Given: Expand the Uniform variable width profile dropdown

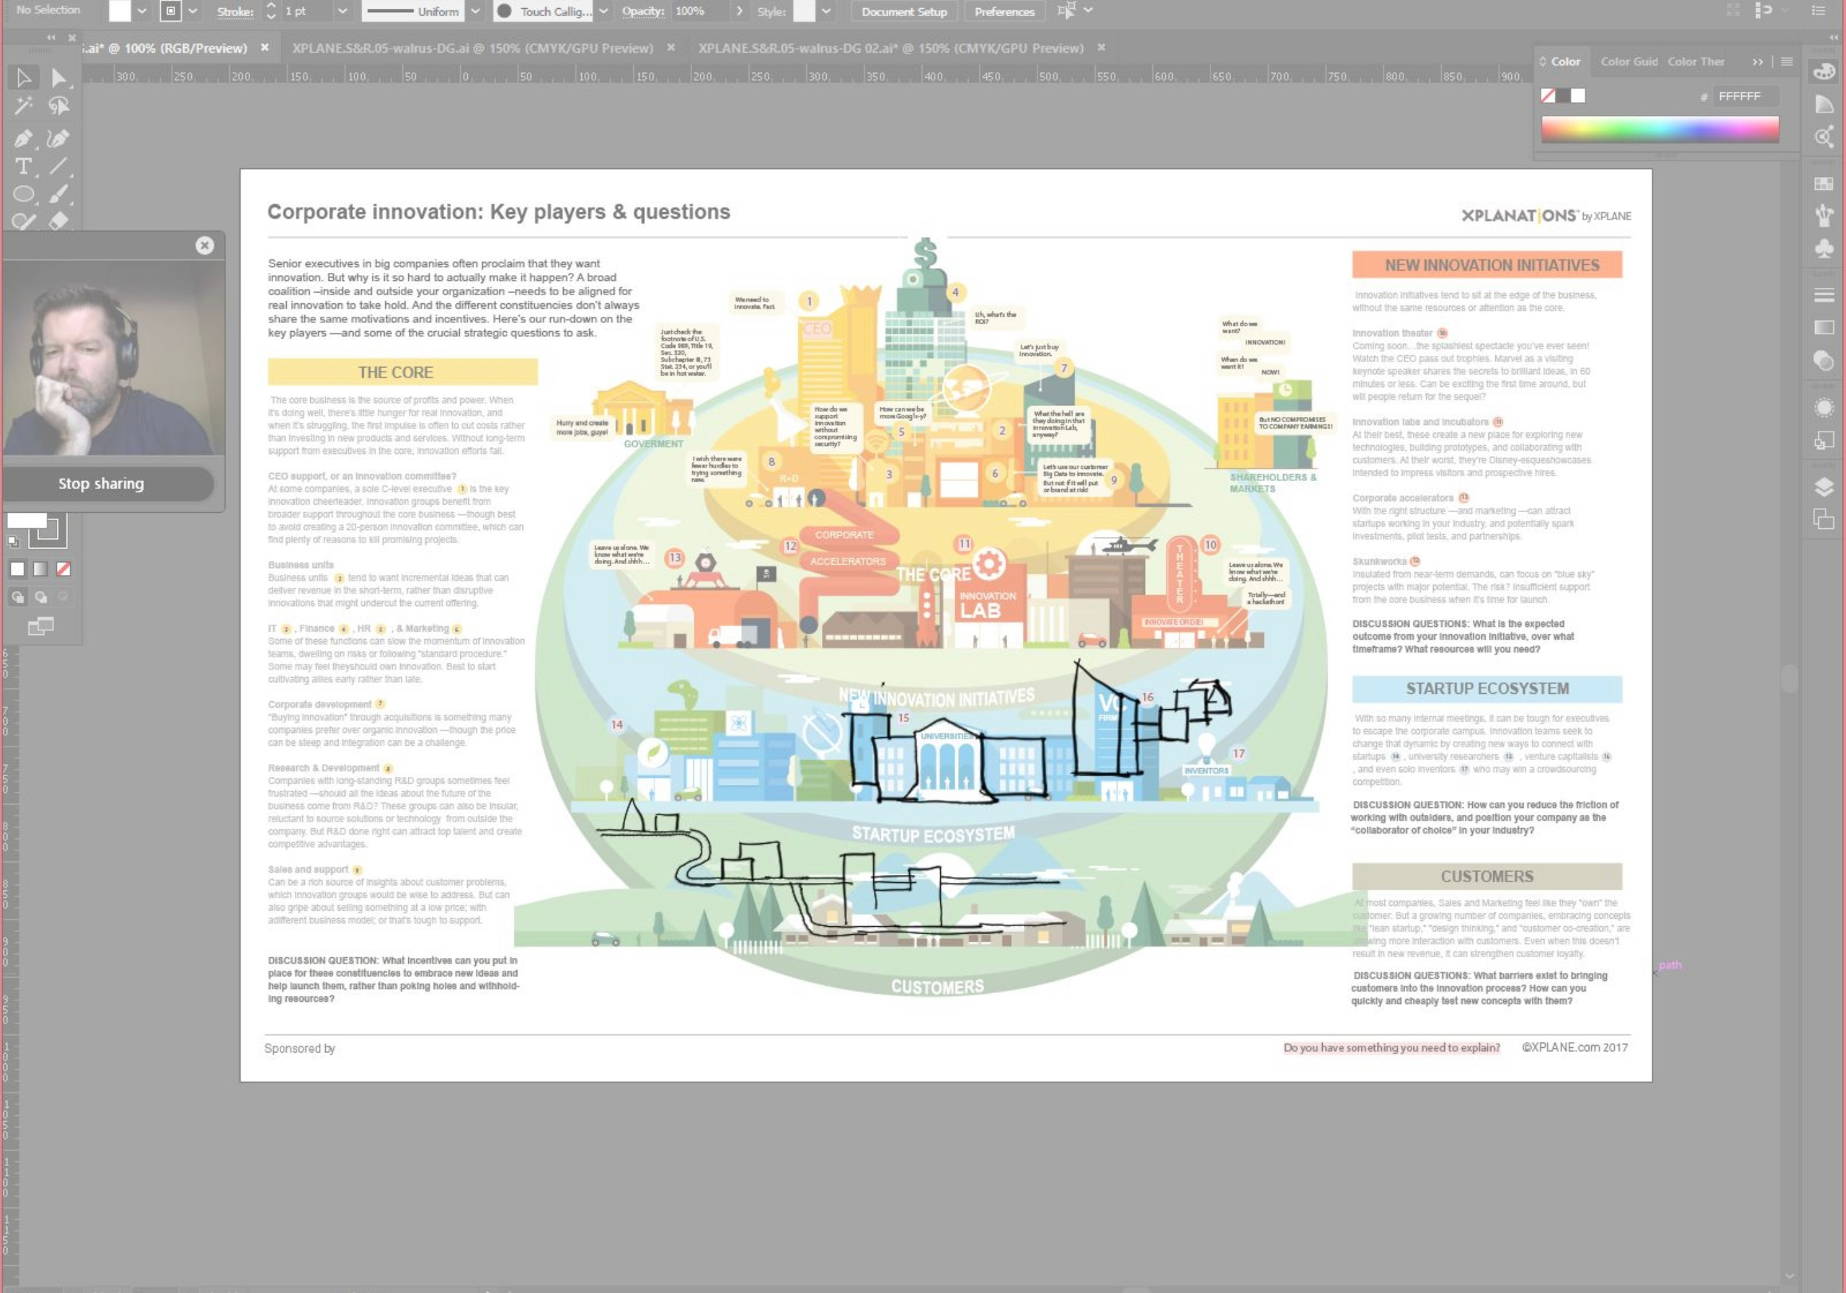Looking at the screenshot, I should coord(475,11).
